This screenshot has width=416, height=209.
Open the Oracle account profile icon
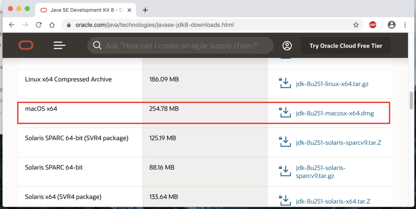pos(287,45)
